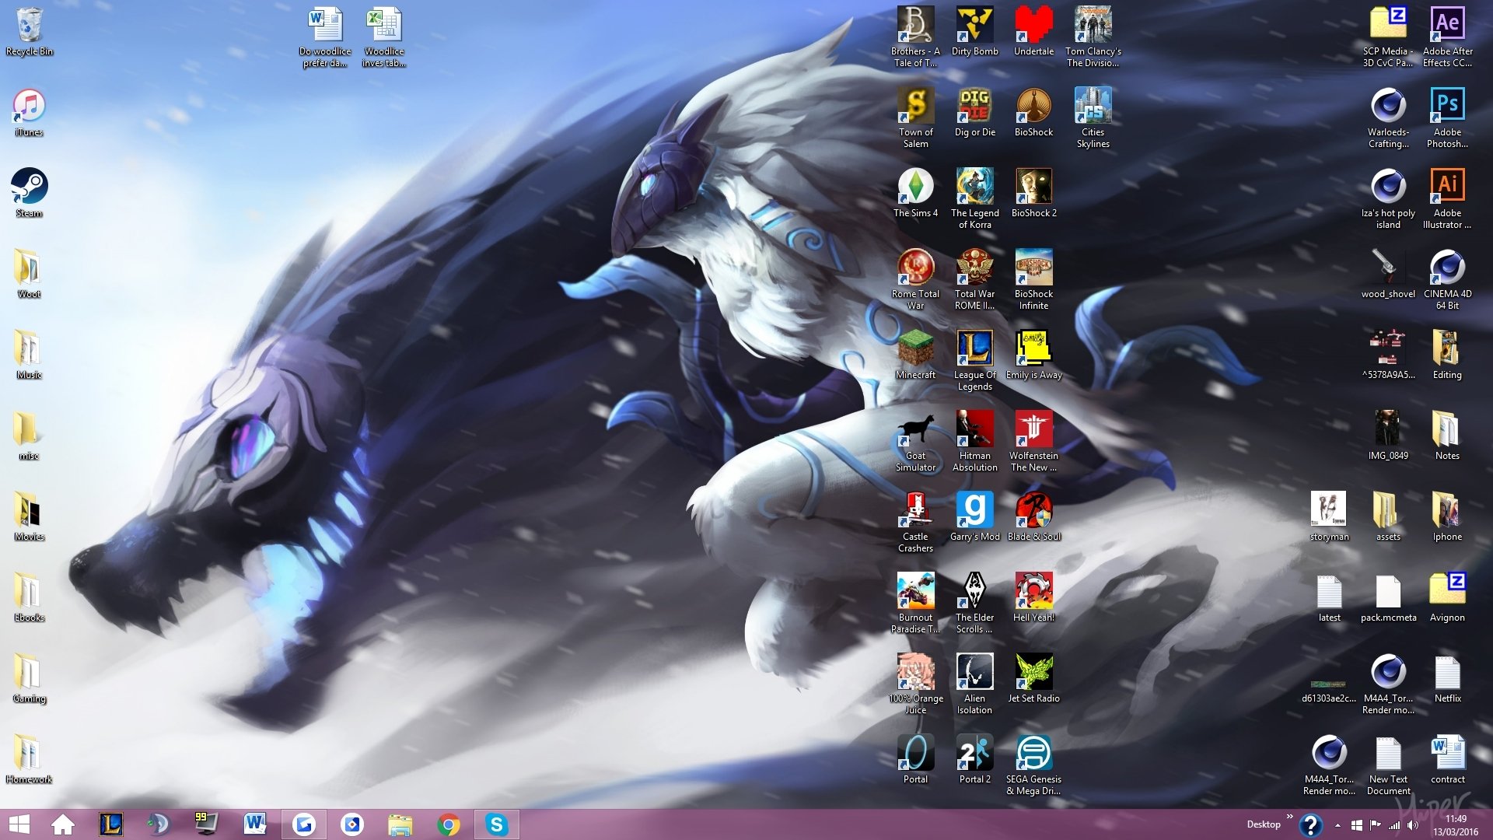
Task: Open the volume speaker tray icon
Action: (1413, 825)
